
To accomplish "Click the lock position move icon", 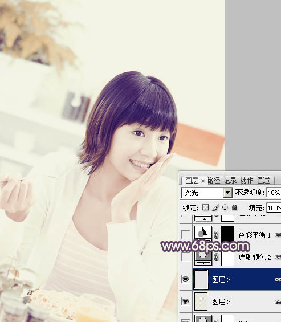I will [225, 207].
